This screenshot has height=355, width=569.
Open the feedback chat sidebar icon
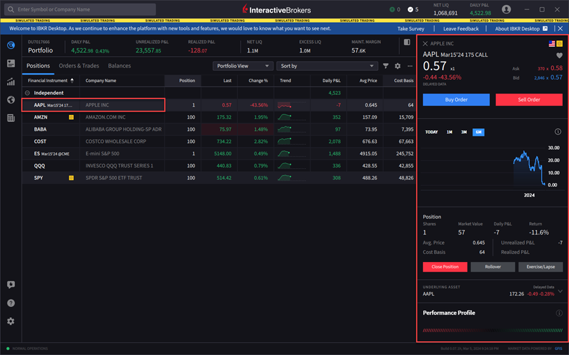tap(11, 285)
